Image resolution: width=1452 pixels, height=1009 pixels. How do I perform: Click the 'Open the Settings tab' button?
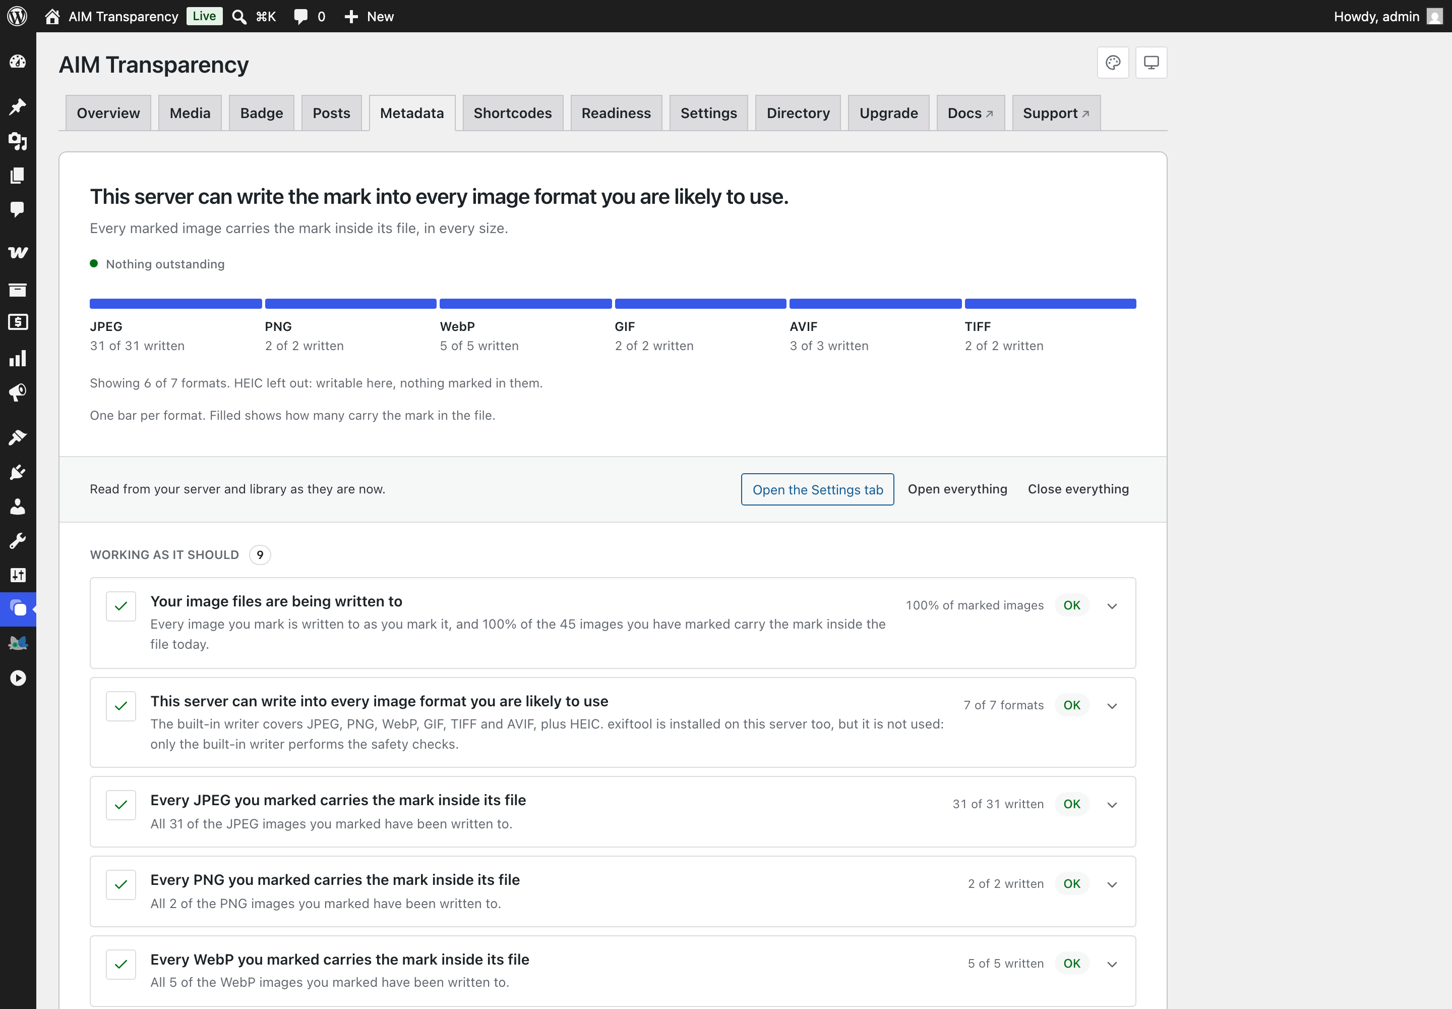[818, 489]
